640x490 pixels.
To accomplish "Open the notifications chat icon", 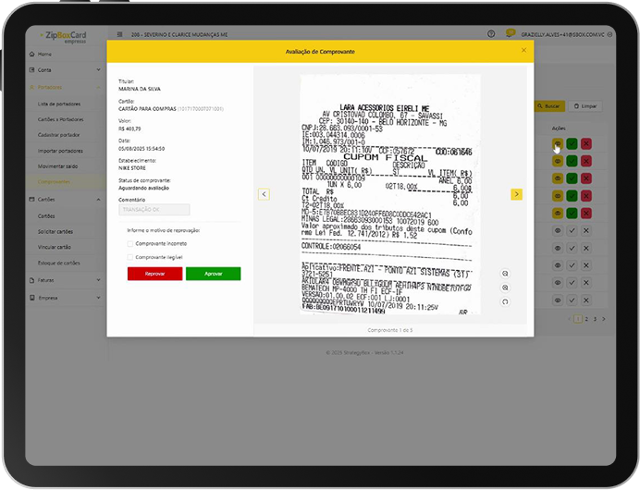I will coord(510,34).
